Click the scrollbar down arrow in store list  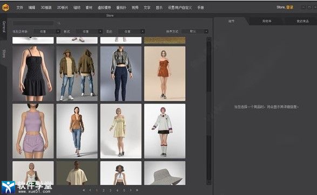209,183
